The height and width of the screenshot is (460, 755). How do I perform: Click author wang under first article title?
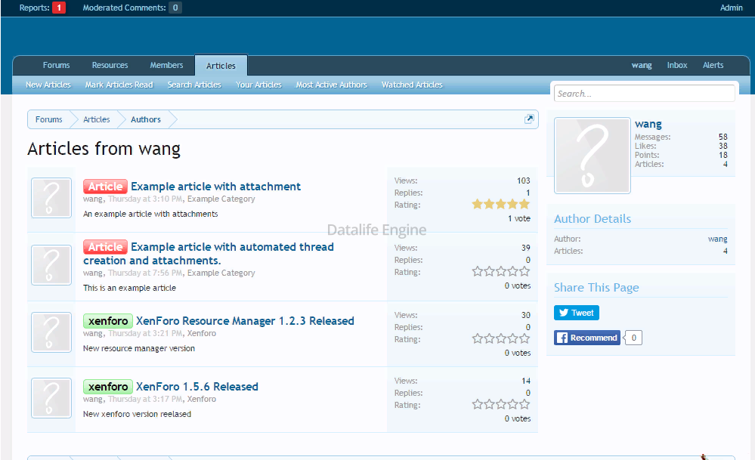click(x=92, y=199)
